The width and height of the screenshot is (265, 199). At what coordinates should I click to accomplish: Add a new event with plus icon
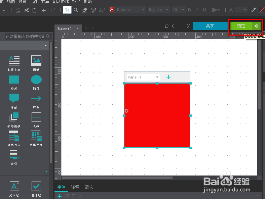(x=60, y=196)
